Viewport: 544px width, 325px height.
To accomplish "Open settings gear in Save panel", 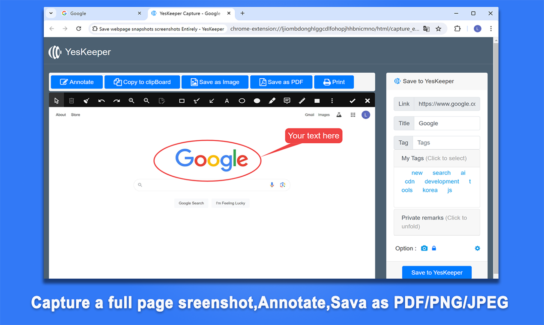I will pyautogui.click(x=478, y=248).
